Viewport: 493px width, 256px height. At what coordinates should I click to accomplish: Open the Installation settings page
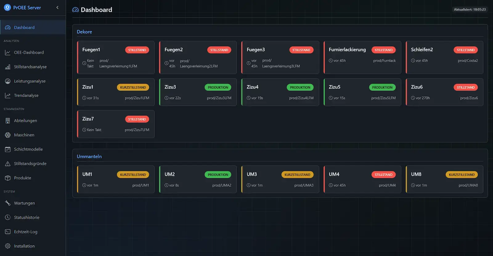pyautogui.click(x=33, y=246)
